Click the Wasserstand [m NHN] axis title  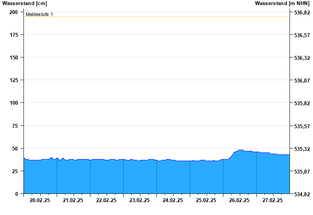pyautogui.click(x=282, y=4)
